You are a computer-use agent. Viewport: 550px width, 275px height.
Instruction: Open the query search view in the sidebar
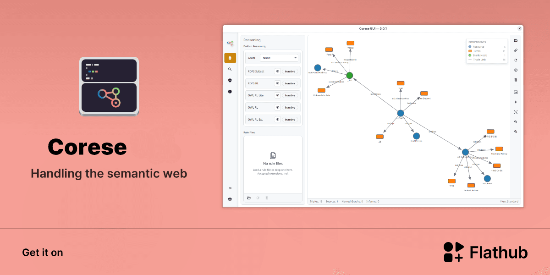(x=230, y=69)
